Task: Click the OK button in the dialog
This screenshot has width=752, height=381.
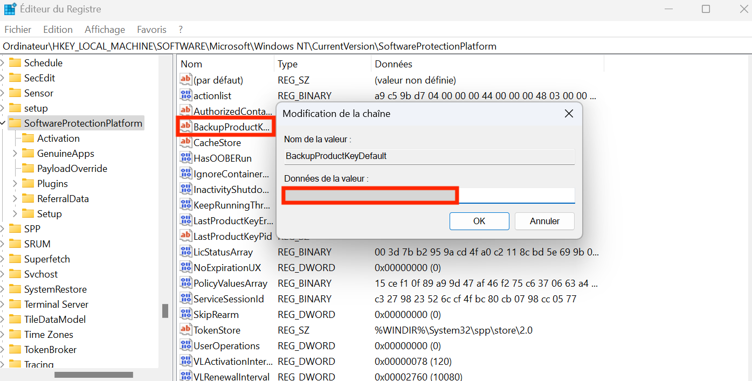Action: coord(479,221)
